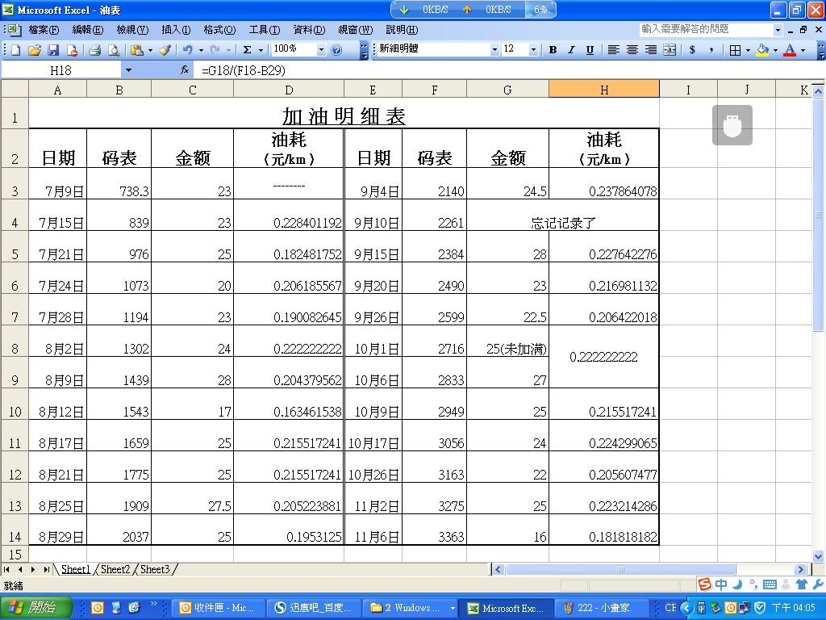Open Excel Help question mark icon
The height and width of the screenshot is (620, 826).
[x=336, y=50]
